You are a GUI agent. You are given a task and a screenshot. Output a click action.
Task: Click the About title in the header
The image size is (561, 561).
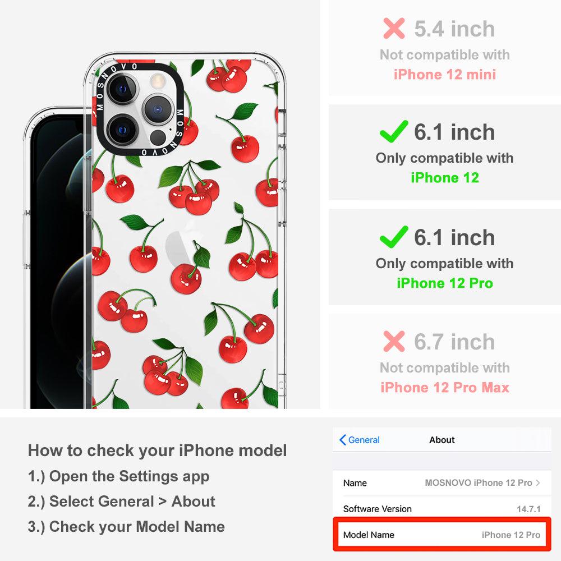click(x=442, y=440)
